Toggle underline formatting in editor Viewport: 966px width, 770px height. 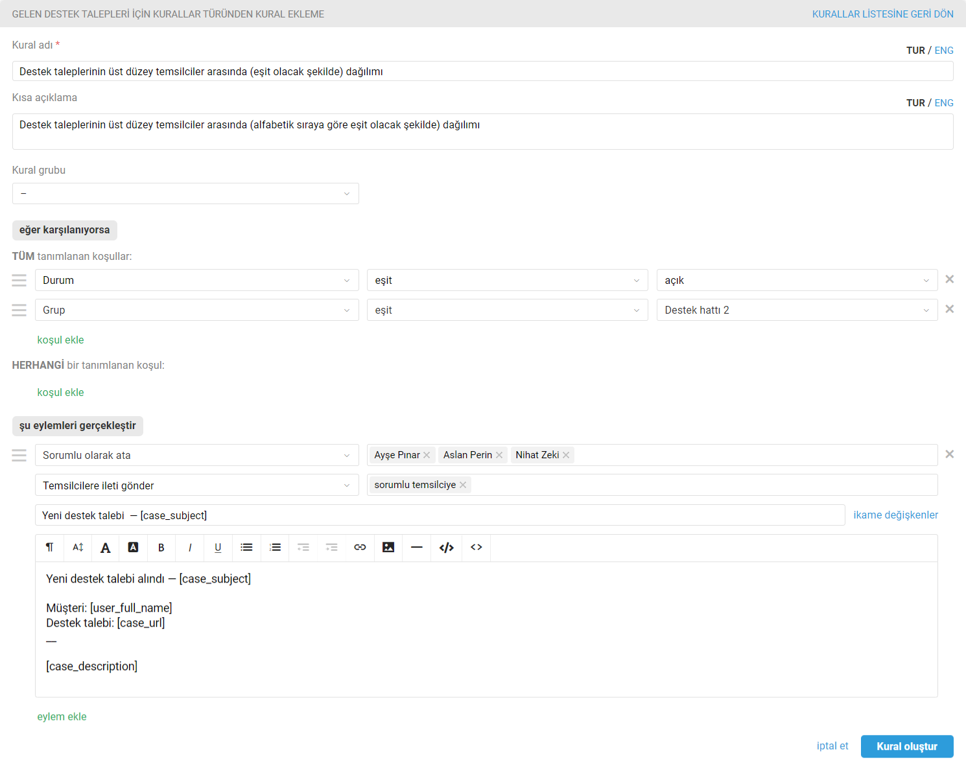218,548
